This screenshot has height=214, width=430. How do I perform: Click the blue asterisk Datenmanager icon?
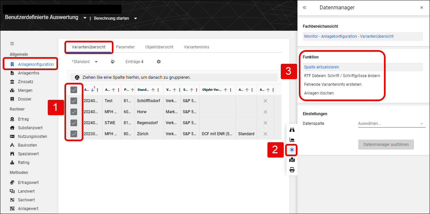[292, 150]
